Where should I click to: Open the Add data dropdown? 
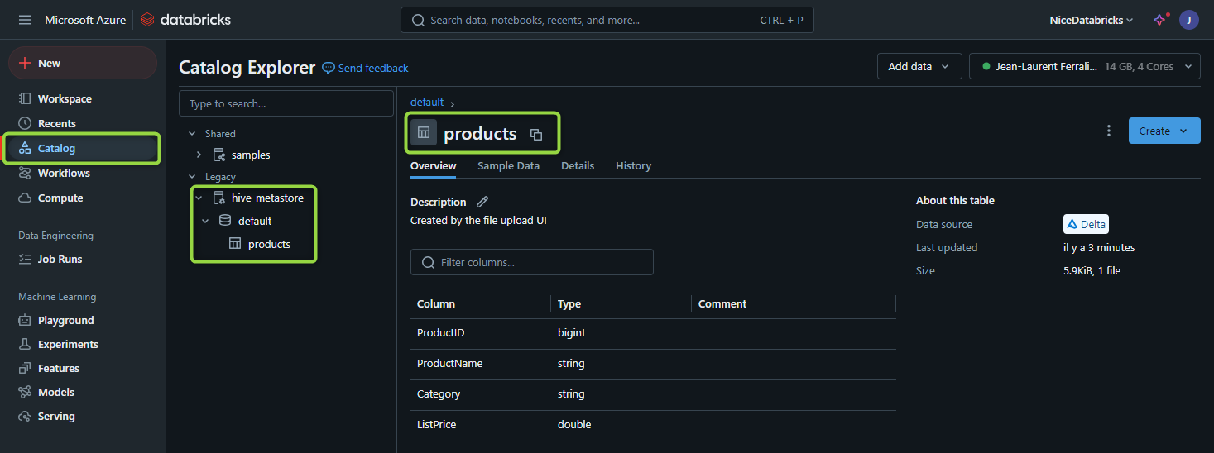click(919, 66)
